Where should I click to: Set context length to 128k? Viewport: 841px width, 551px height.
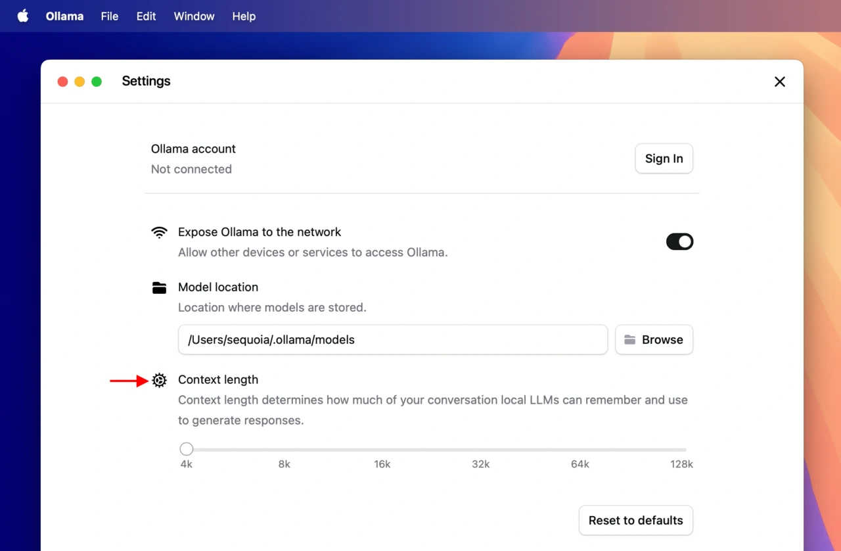(x=685, y=450)
